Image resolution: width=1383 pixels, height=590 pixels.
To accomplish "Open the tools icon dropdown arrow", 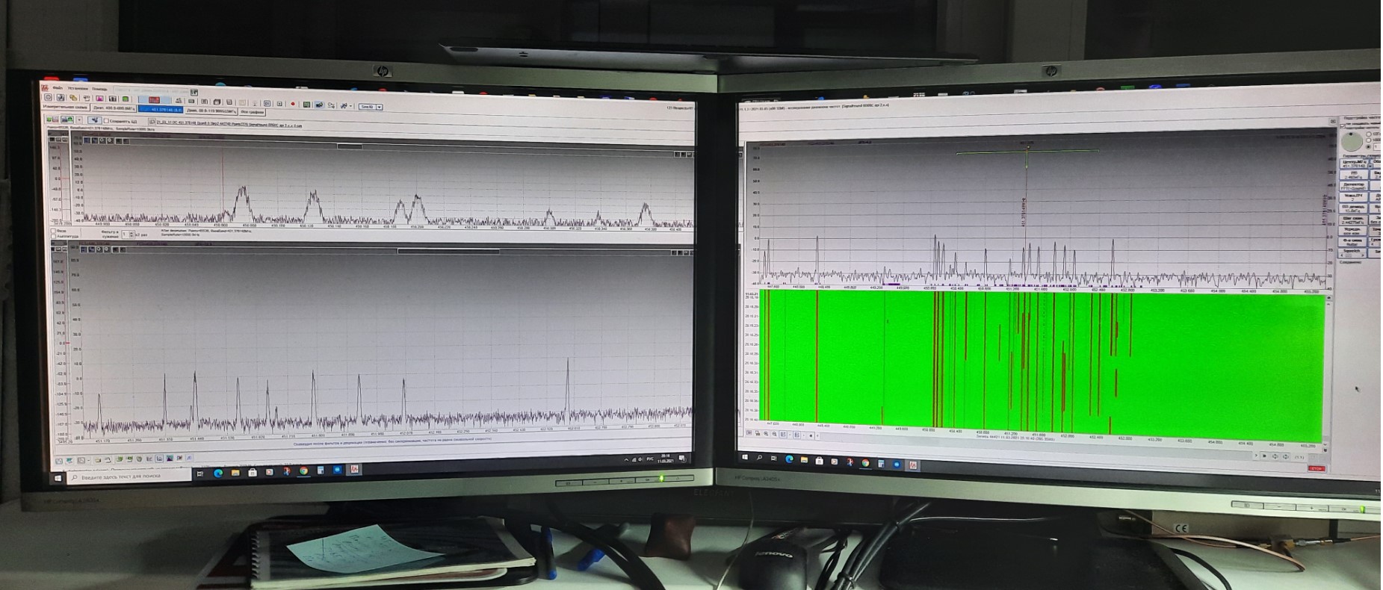I will point(350,106).
